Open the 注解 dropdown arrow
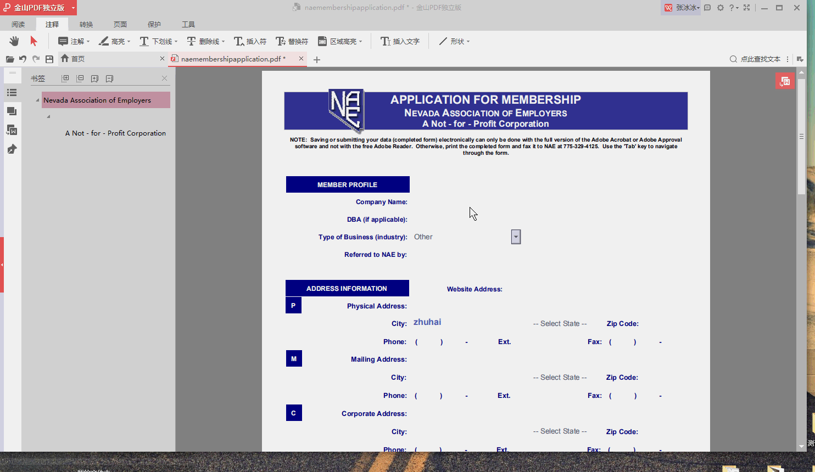The height and width of the screenshot is (472, 815). coord(88,42)
